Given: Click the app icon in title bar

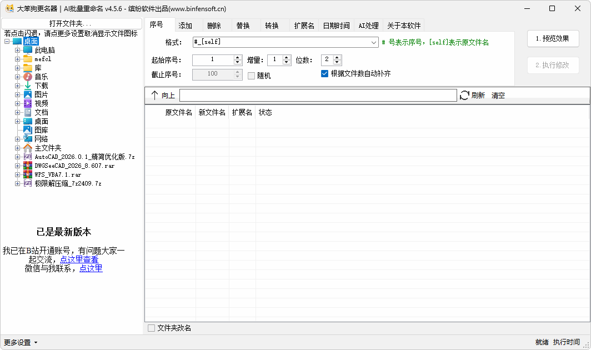Looking at the screenshot, I should [x=9, y=8].
